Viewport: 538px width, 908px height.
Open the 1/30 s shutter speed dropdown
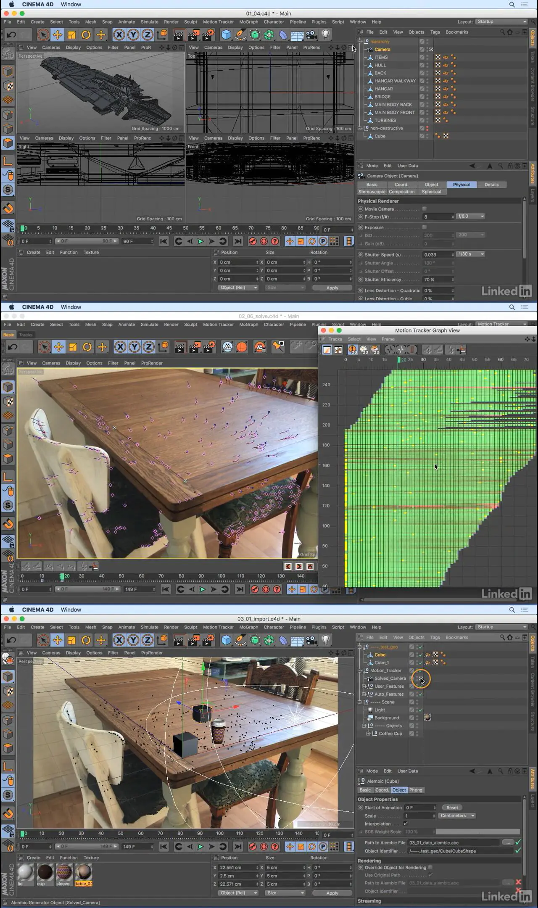click(x=471, y=254)
